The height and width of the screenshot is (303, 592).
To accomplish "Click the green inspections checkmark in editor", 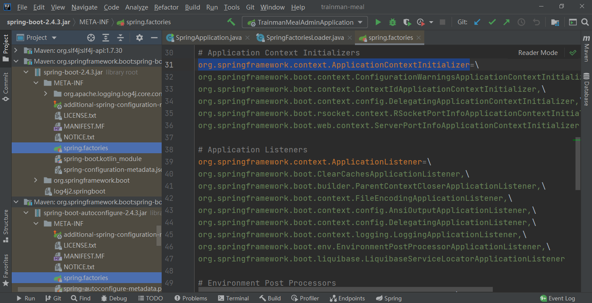I will click(x=573, y=53).
